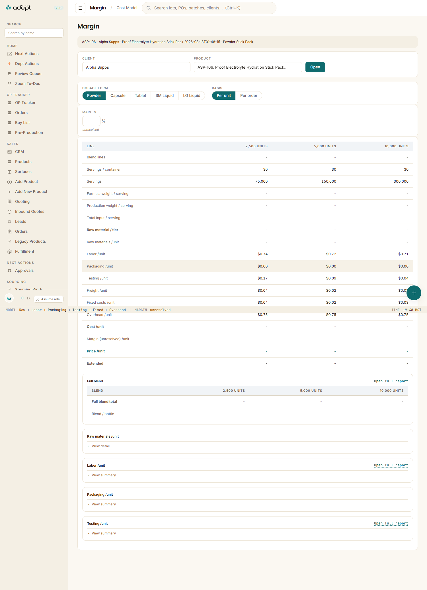427x590 pixels.
Task: Expand View summary under Packaging /unit
Action: click(104, 504)
